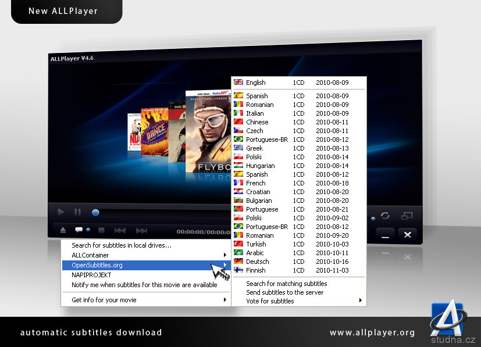Click the front movie poster thumbnail
Image resolution: width=481 pixels, height=347 pixels.
click(x=208, y=133)
